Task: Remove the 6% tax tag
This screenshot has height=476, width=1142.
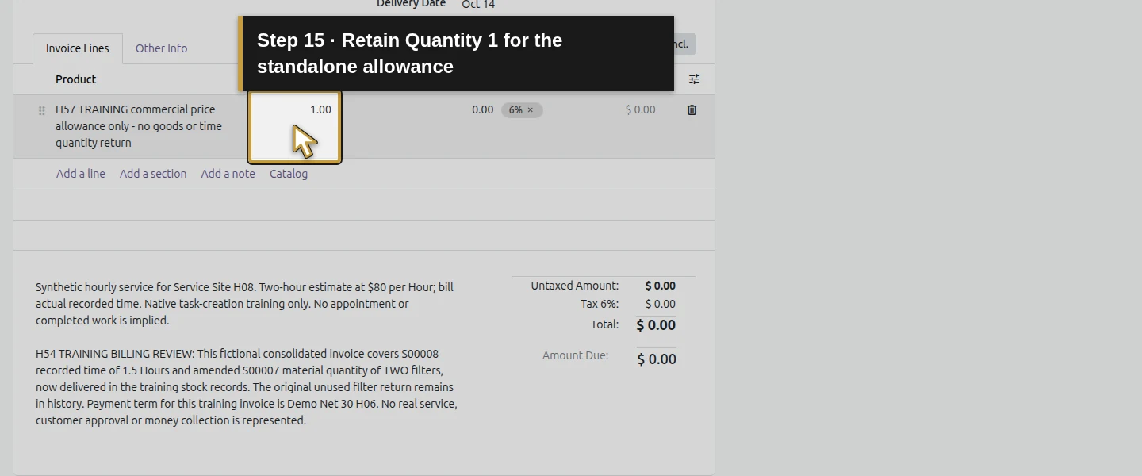Action: coord(531,110)
